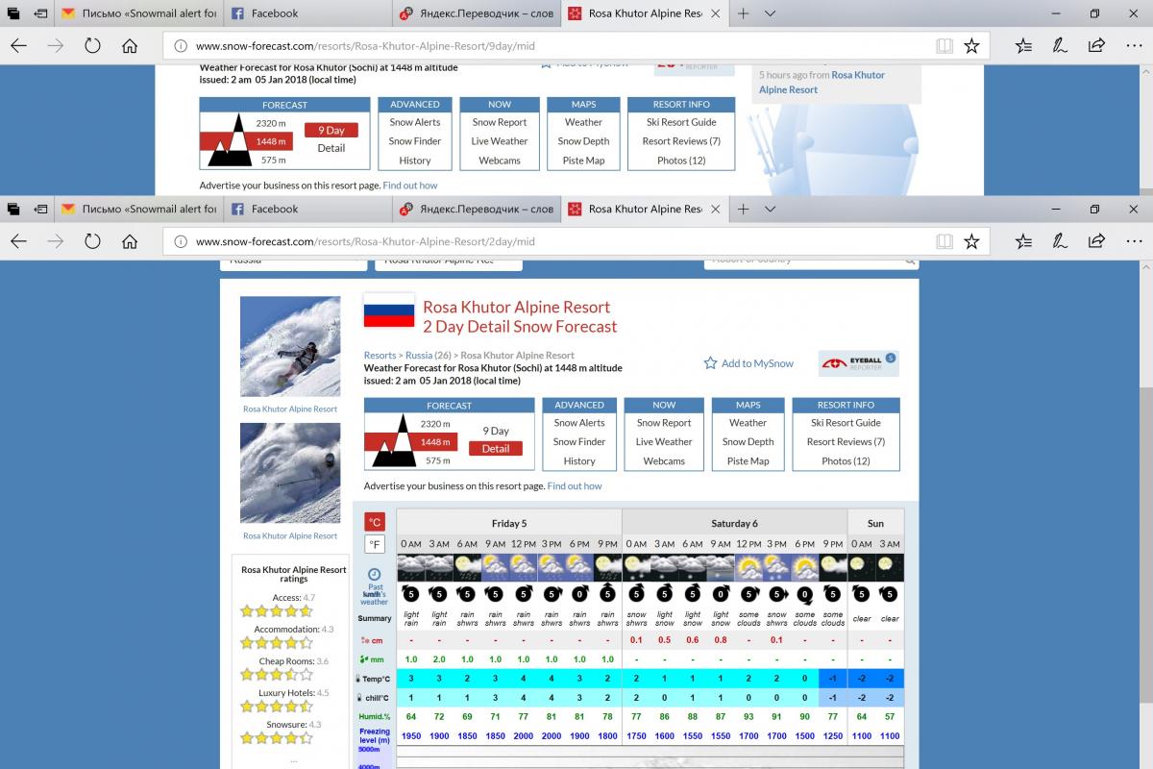
Task: Open the favorites hub in the lower browser window
Action: pos(1023,240)
